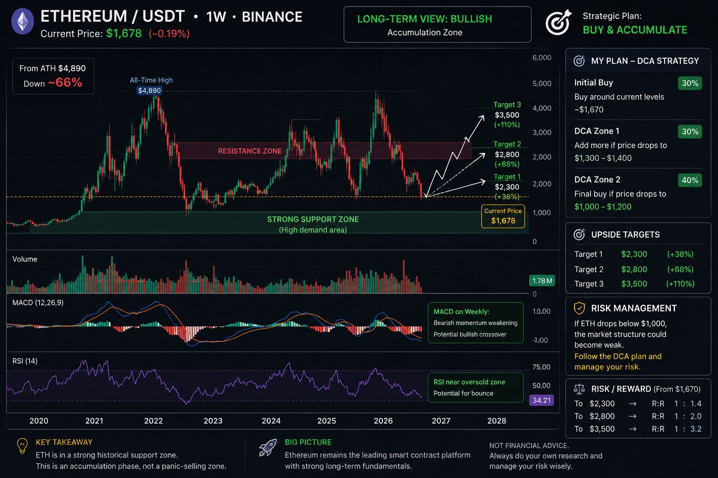Select the BINANCE exchange label
The image size is (718, 478).
(x=272, y=17)
